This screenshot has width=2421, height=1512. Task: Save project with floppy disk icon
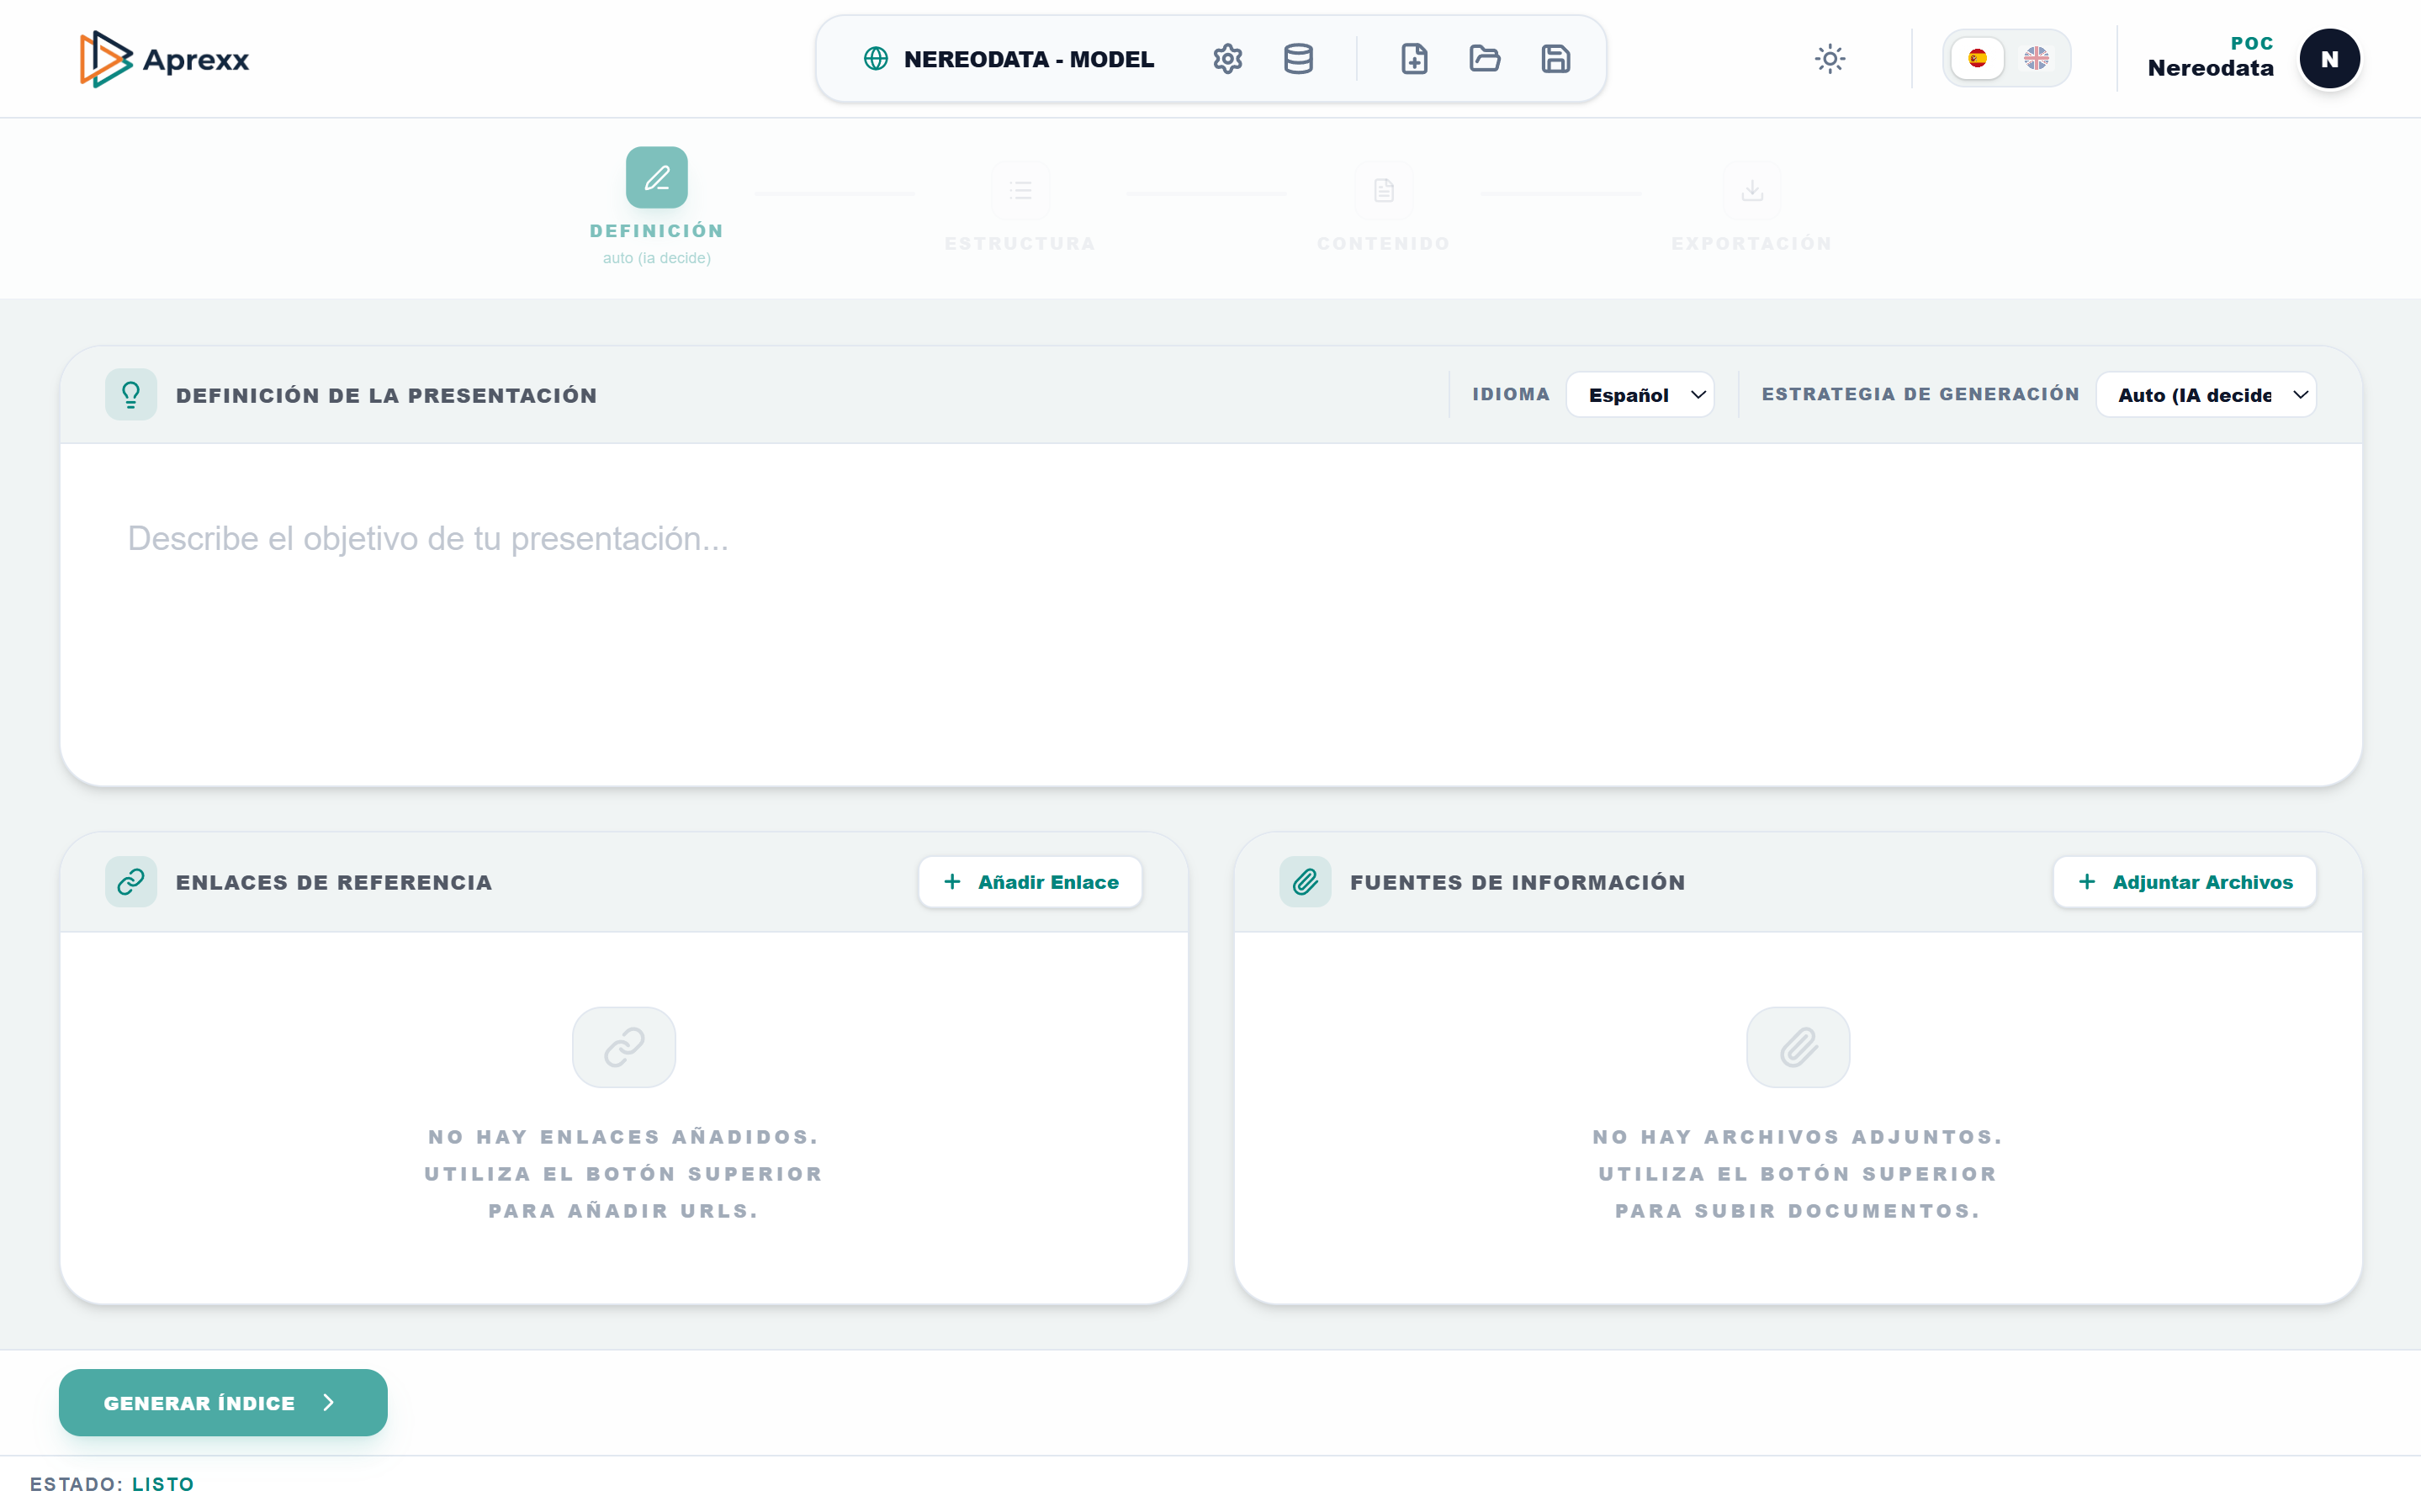click(x=1556, y=59)
